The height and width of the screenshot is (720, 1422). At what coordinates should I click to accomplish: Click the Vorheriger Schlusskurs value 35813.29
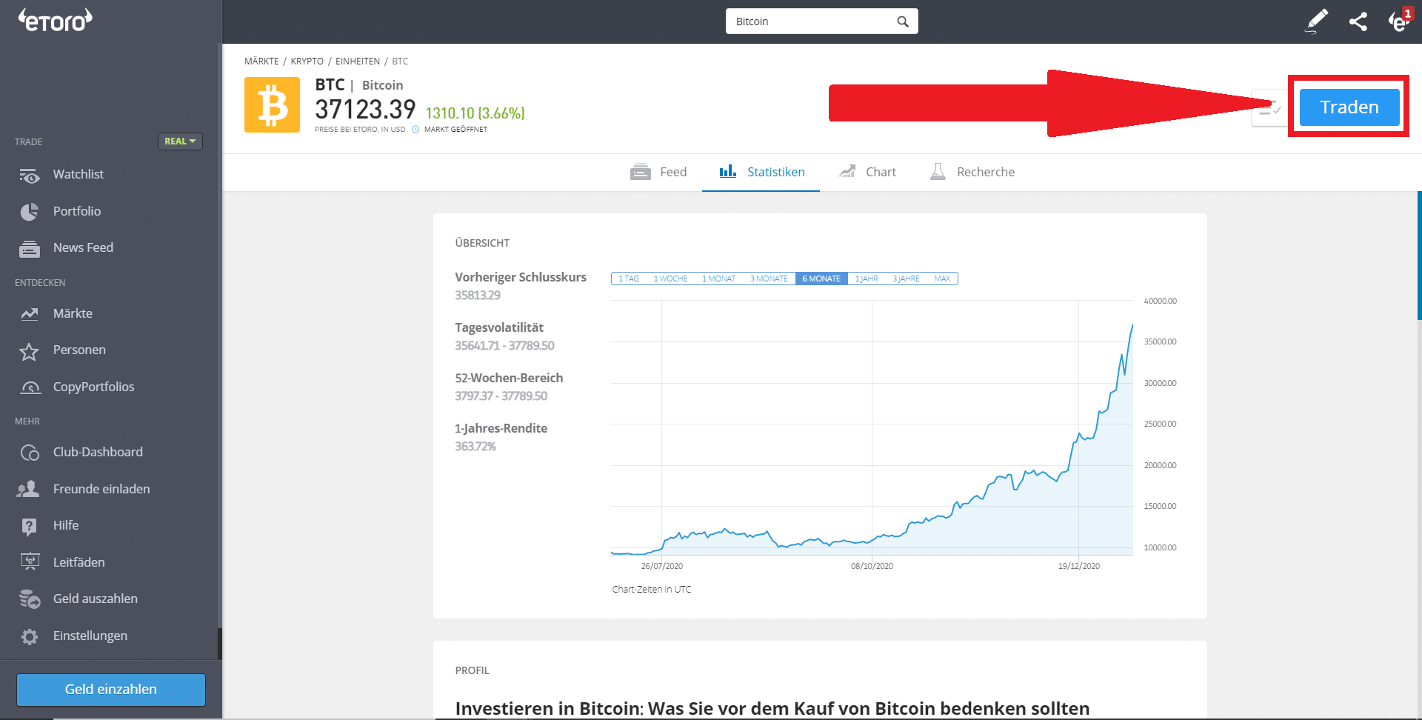[478, 296]
